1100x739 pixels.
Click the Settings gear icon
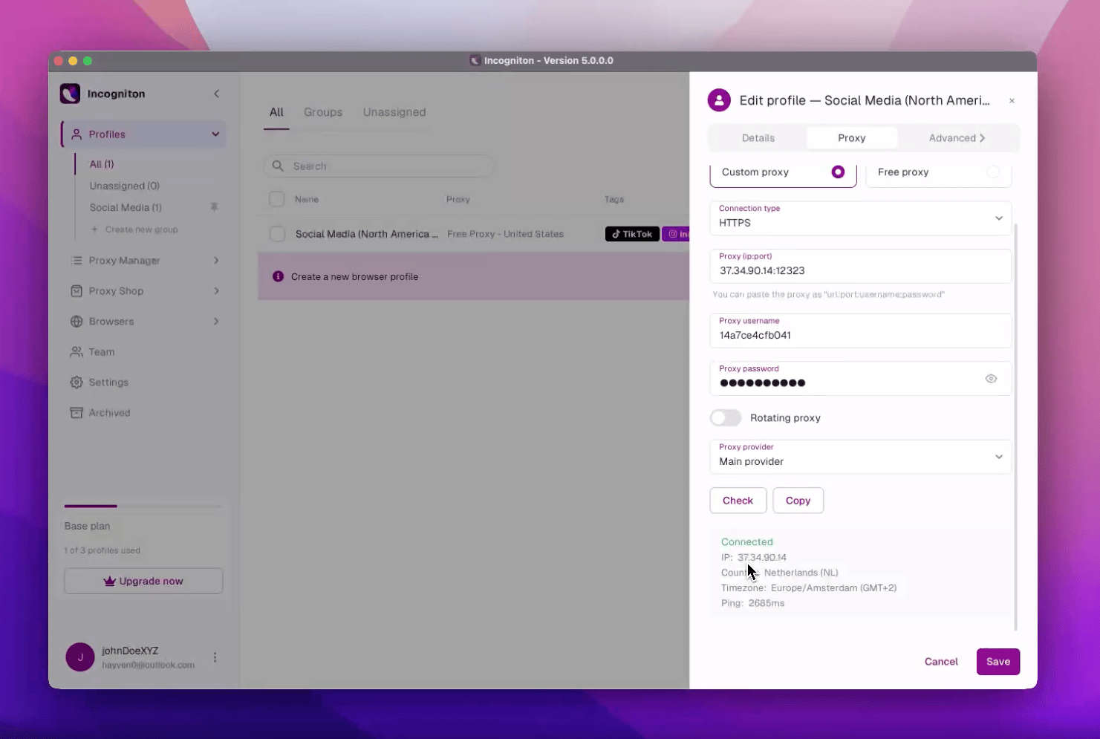tap(77, 382)
